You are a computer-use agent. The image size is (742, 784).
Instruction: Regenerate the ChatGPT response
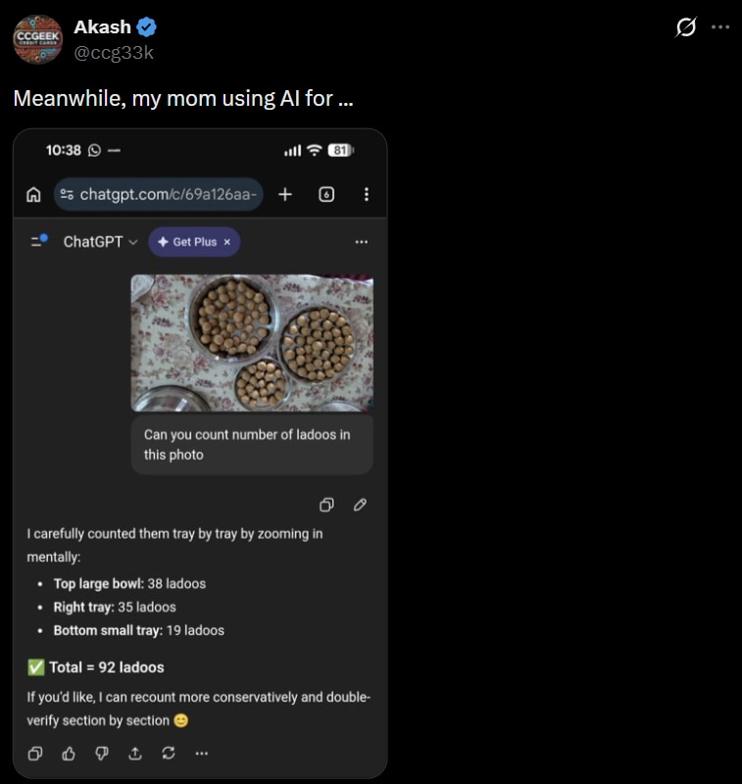(x=167, y=753)
